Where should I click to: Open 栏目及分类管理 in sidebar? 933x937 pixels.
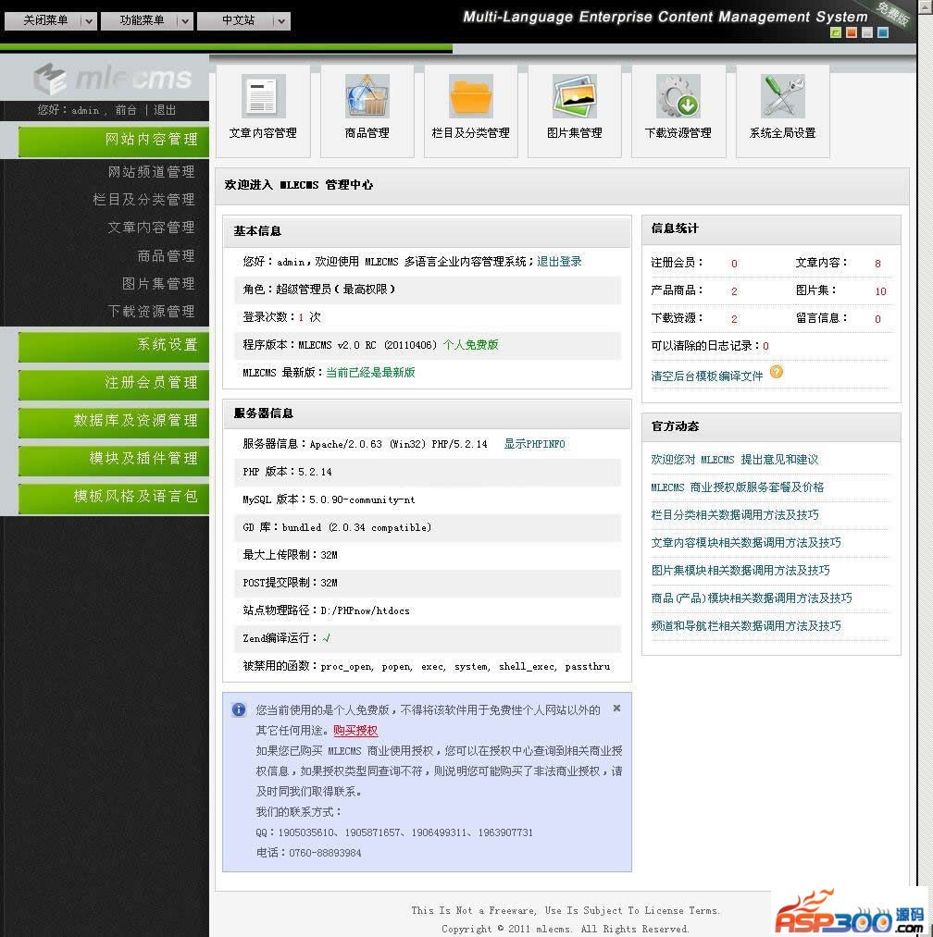click(144, 200)
